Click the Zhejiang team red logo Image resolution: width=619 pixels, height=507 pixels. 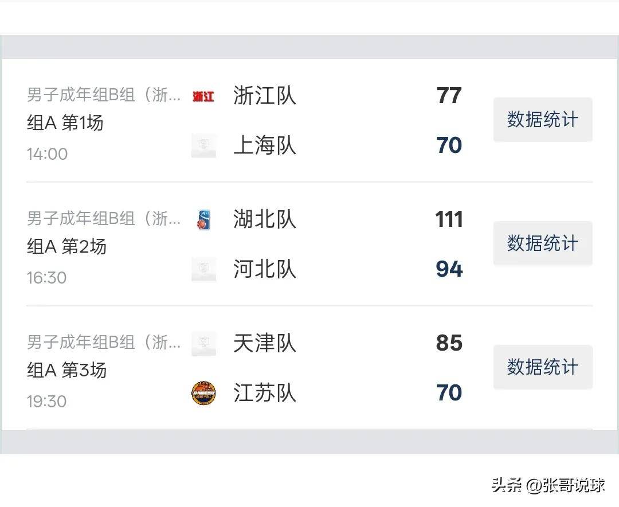[x=203, y=96]
